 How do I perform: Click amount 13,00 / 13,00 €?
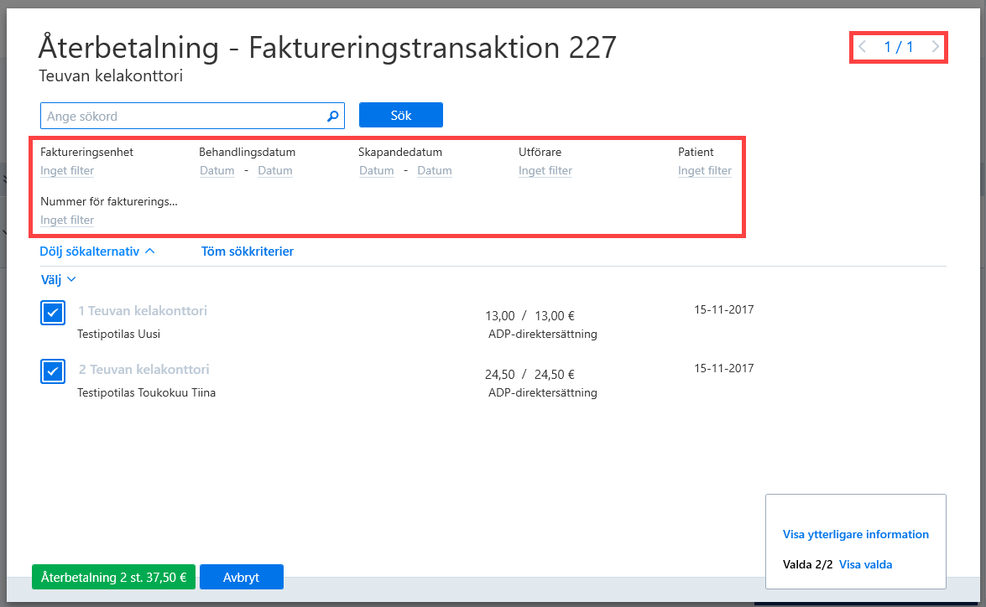pos(530,315)
